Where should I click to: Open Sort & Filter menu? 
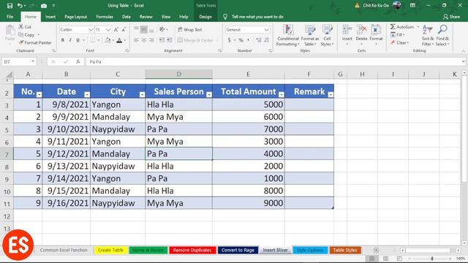point(427,35)
